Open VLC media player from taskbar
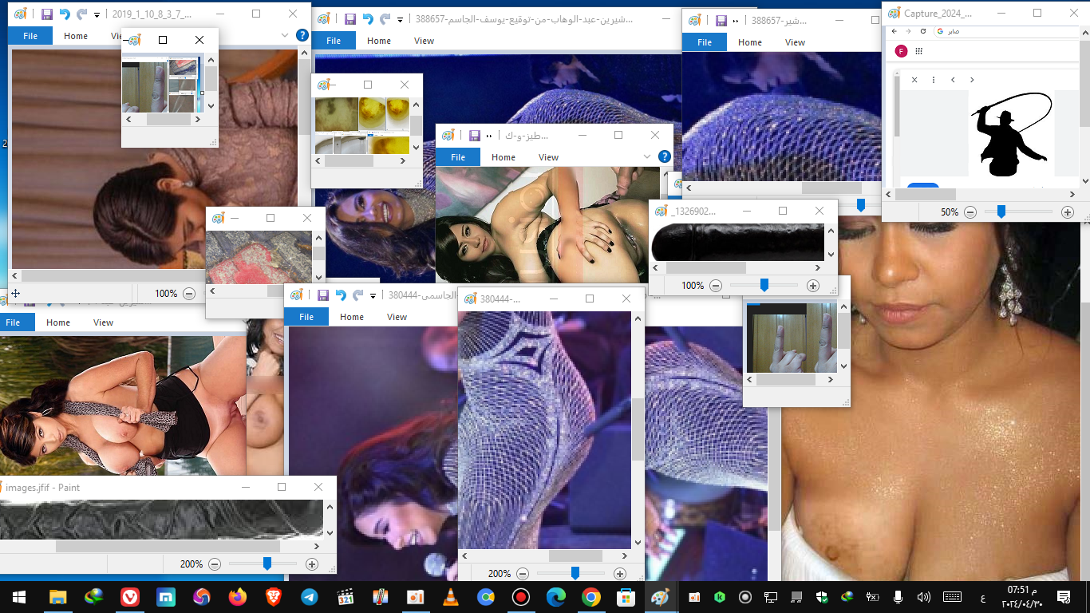The width and height of the screenshot is (1090, 613). 450,597
